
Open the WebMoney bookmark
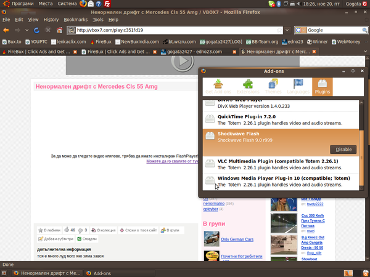346,42
